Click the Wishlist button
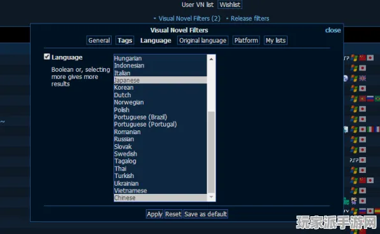The width and height of the screenshot is (380, 234). pyautogui.click(x=230, y=4)
